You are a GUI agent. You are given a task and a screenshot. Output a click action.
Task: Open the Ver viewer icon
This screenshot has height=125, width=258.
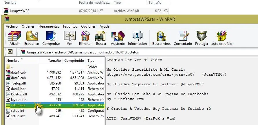pyautogui.click(x=69, y=36)
